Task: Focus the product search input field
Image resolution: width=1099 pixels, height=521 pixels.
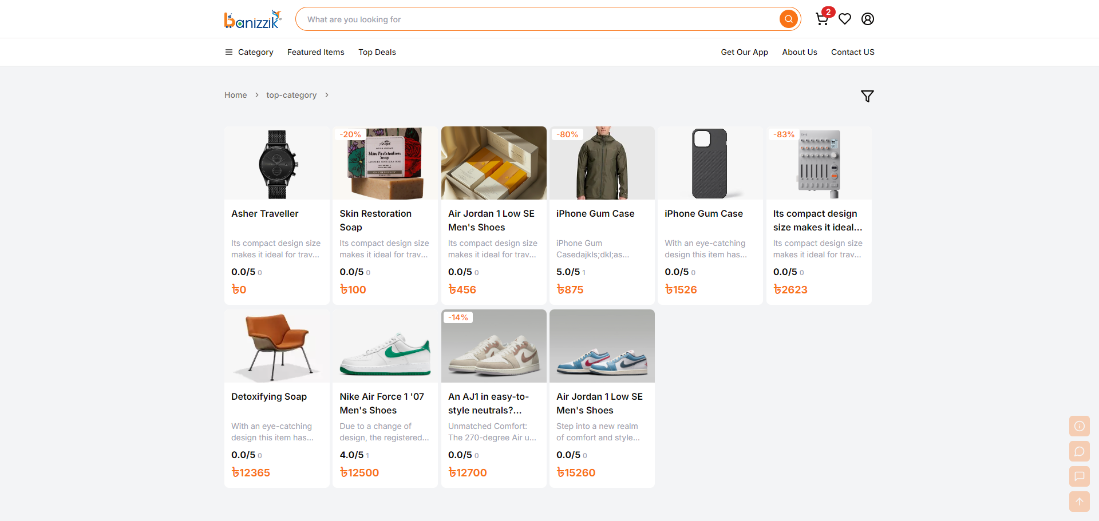Action: click(x=538, y=19)
